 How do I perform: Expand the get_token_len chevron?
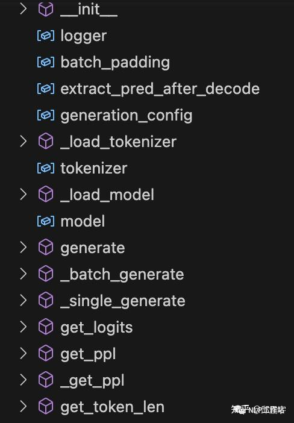[23, 407]
